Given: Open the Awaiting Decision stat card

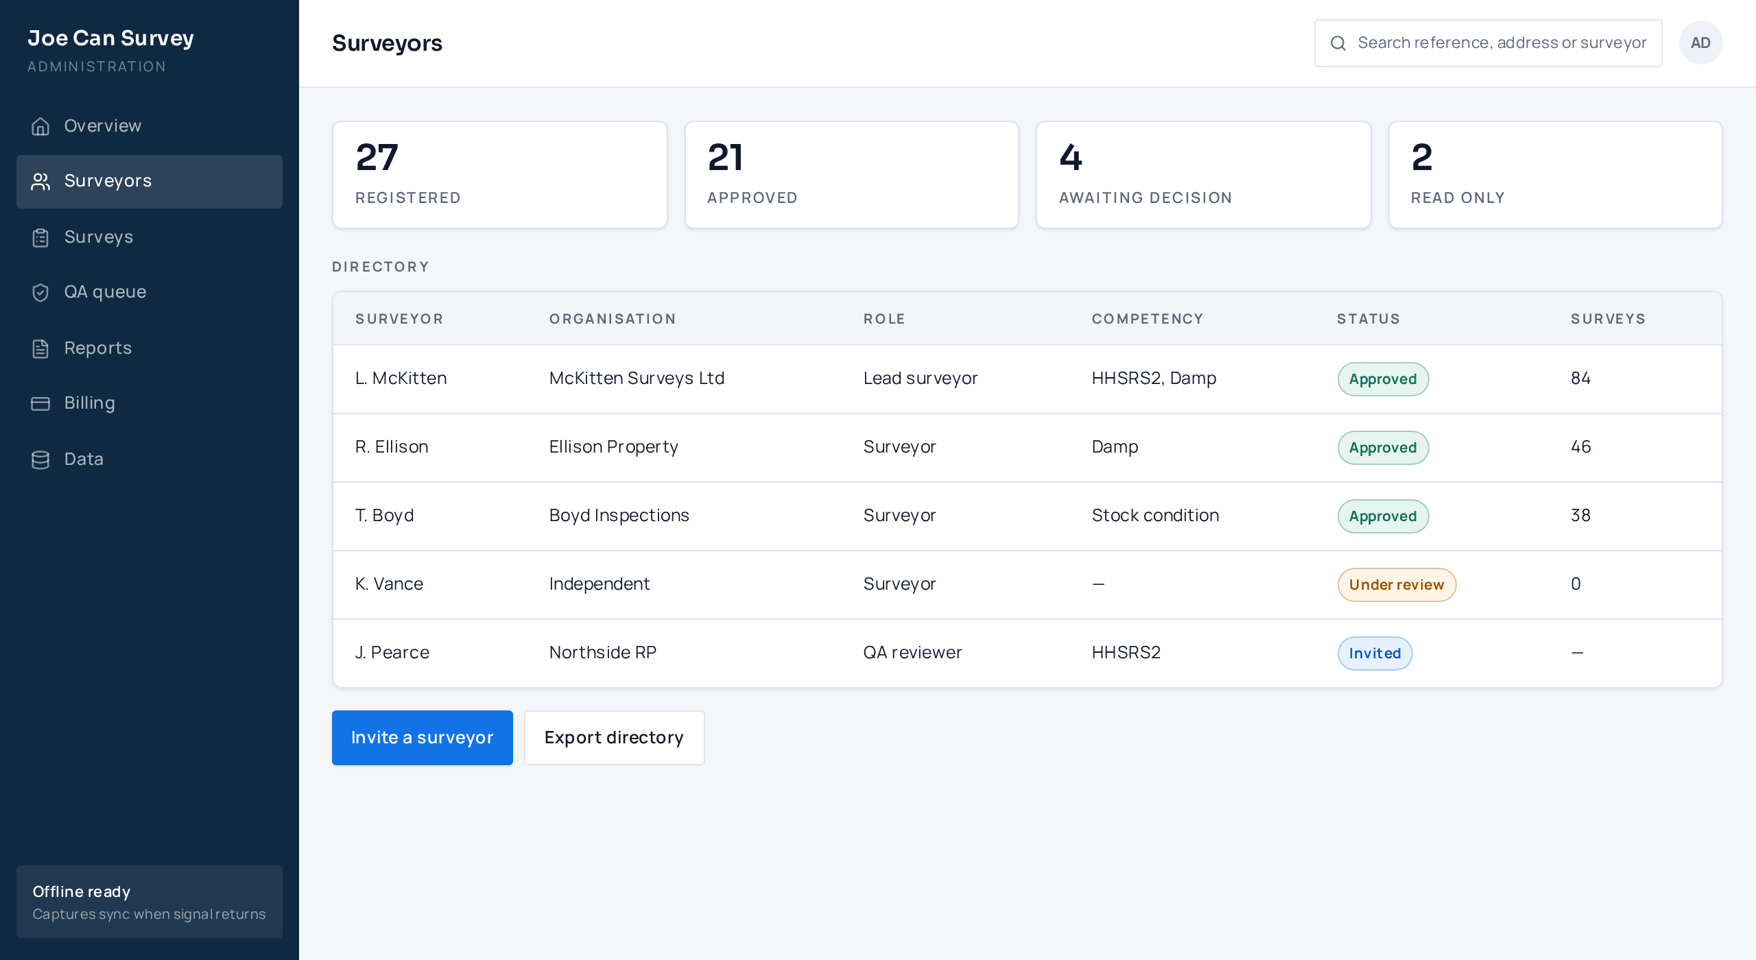Looking at the screenshot, I should tap(1203, 175).
